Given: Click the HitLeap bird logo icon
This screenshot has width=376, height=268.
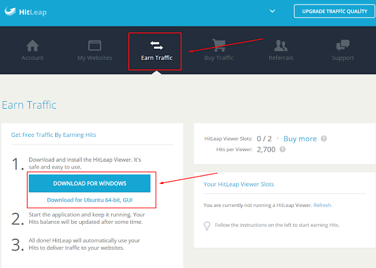Looking at the screenshot, I should pyautogui.click(x=10, y=11).
